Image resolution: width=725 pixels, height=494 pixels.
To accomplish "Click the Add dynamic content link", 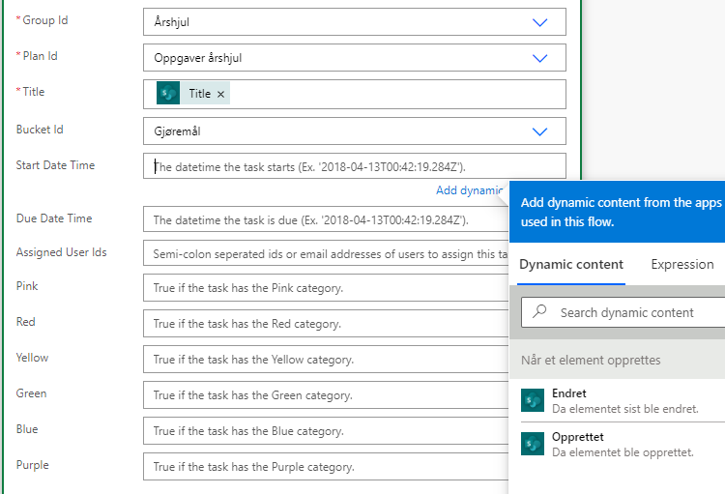I will (x=469, y=190).
